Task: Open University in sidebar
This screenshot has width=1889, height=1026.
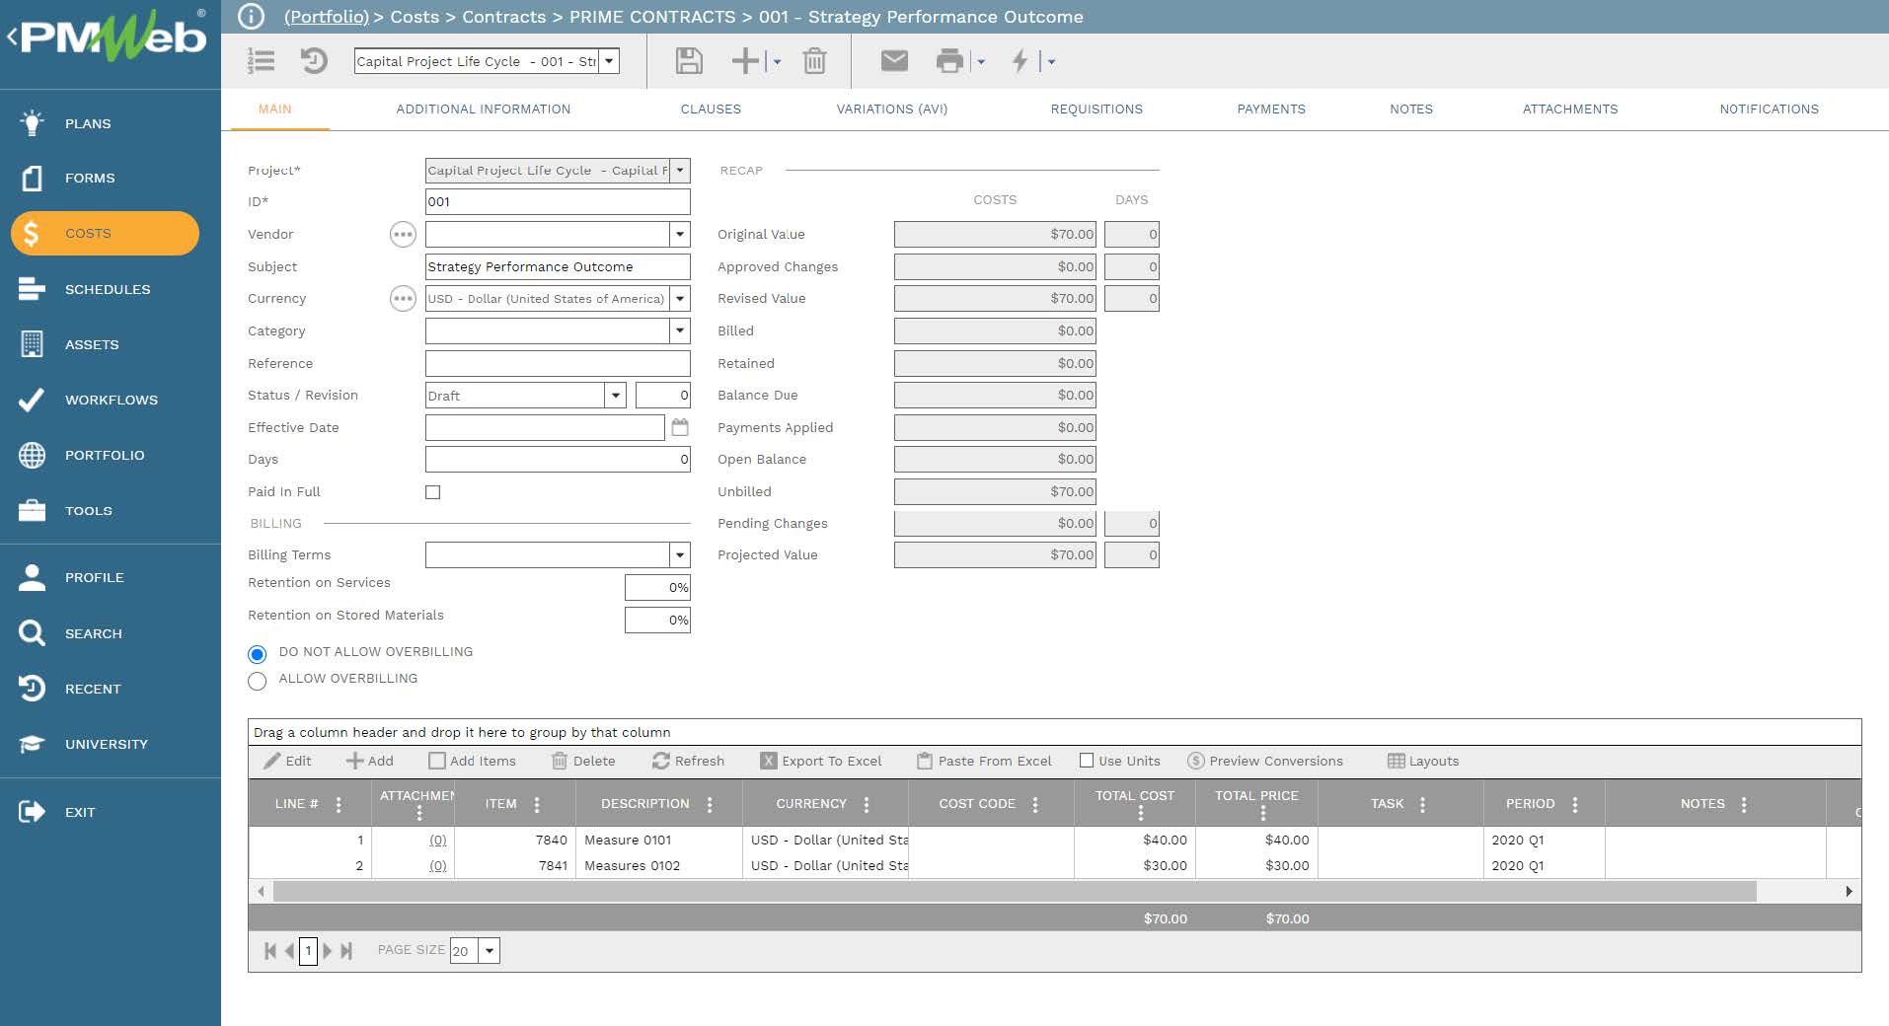Action: click(105, 744)
